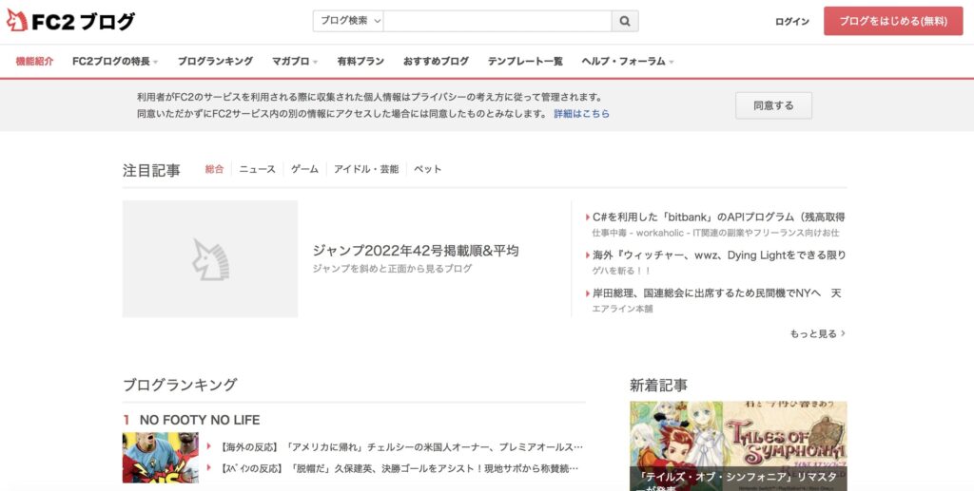974x491 pixels.
Task: Click the ゲハを斬る！！ blog name
Action: [x=621, y=271]
